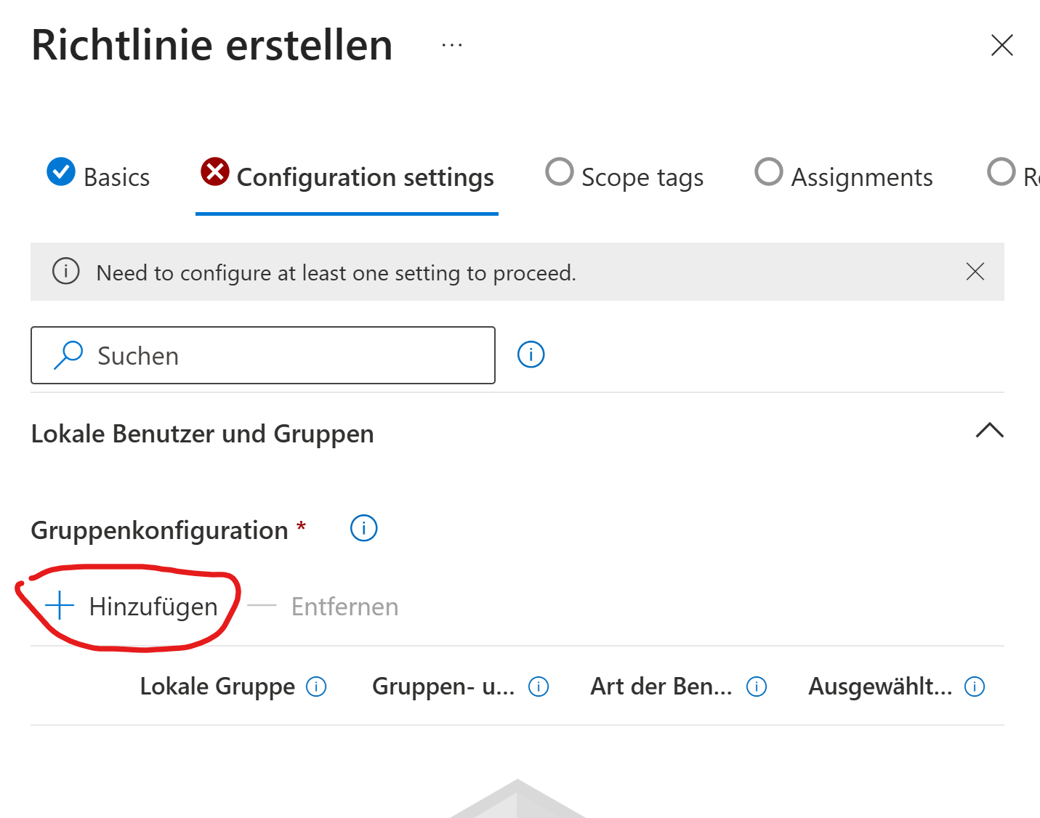Click the info icon in the notification banner
The width and height of the screenshot is (1040, 818).
65,272
